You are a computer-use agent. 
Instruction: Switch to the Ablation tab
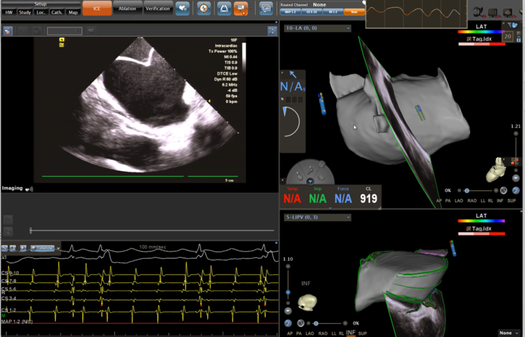point(127,8)
